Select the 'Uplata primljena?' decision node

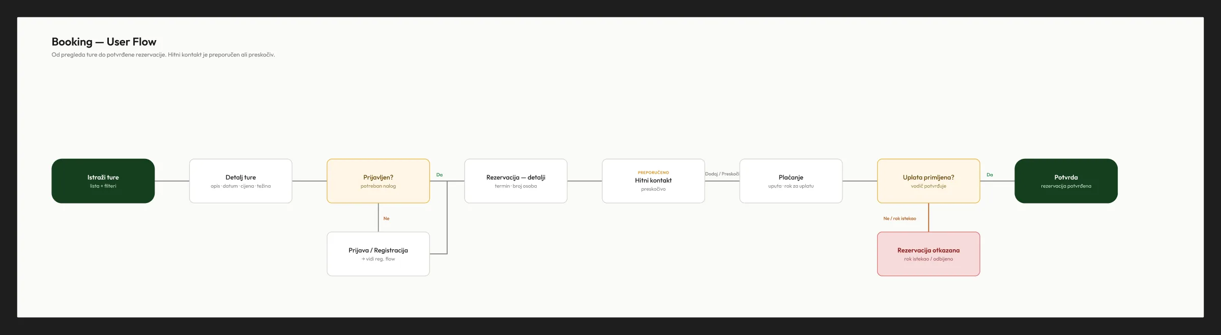click(928, 181)
